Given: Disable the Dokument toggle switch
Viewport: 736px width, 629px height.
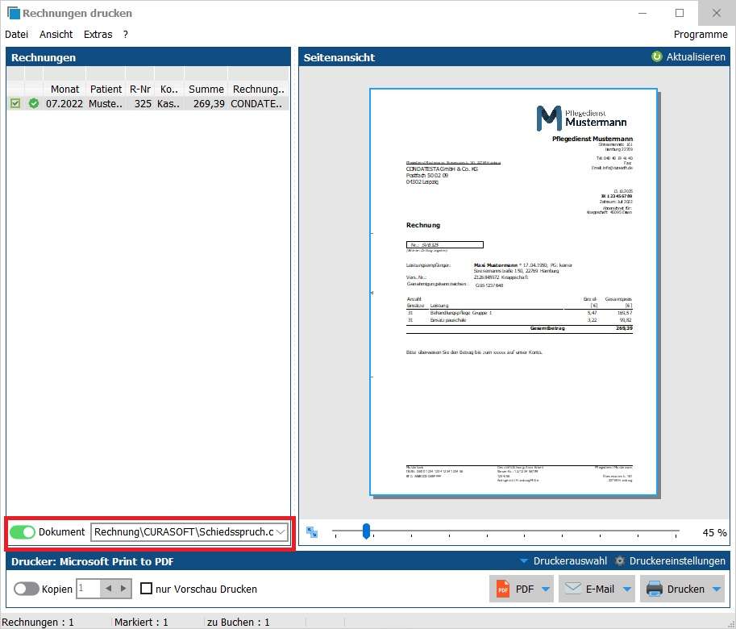Looking at the screenshot, I should tap(23, 532).
